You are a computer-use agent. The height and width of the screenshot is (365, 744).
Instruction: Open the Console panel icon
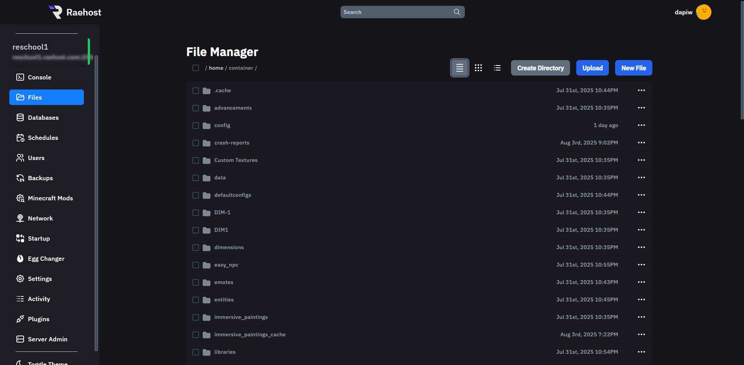[x=20, y=77]
